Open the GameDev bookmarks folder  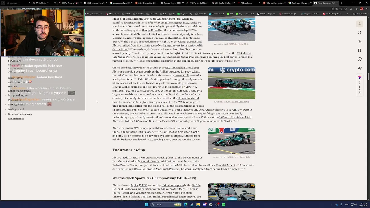point(138,14)
